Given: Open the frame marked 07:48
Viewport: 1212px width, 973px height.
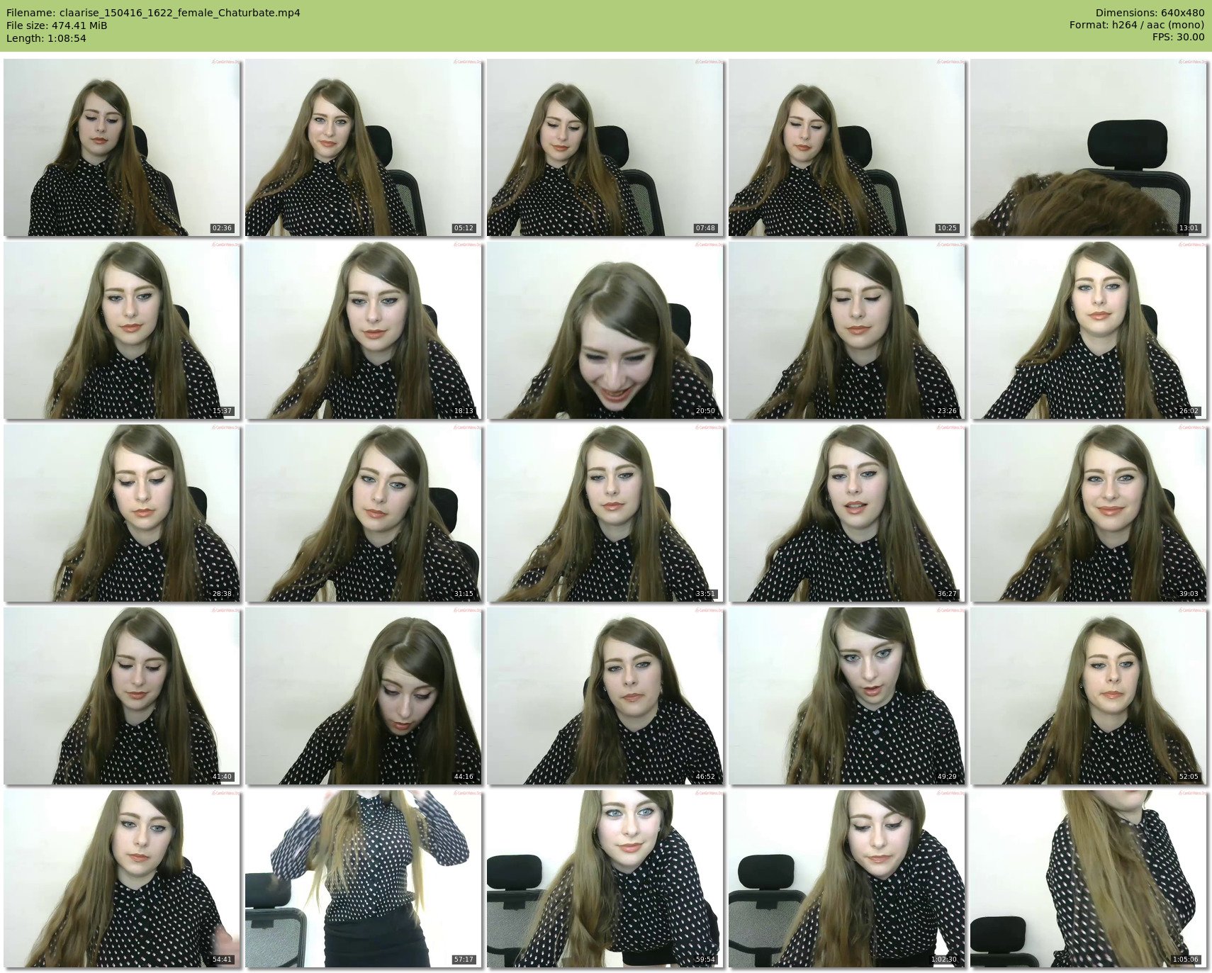Looking at the screenshot, I should click(605, 147).
